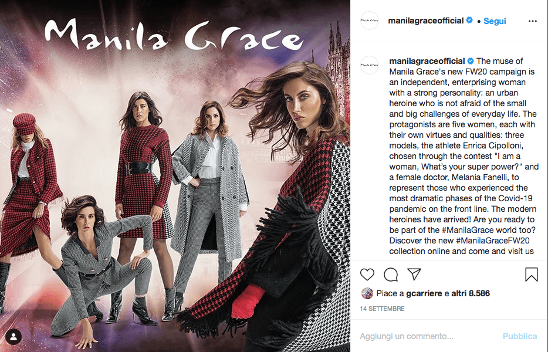Screen dimensions: 548x352
Task: Open manilagraceofficial username in the caption
Action: tap(427, 61)
